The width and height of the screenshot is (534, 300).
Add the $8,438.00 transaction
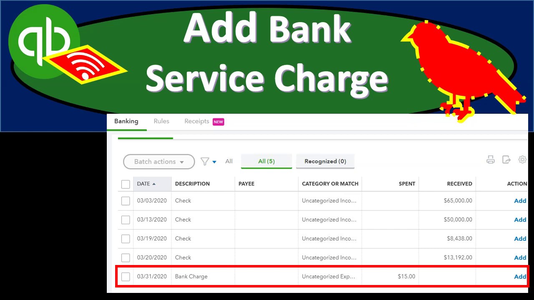click(x=520, y=239)
